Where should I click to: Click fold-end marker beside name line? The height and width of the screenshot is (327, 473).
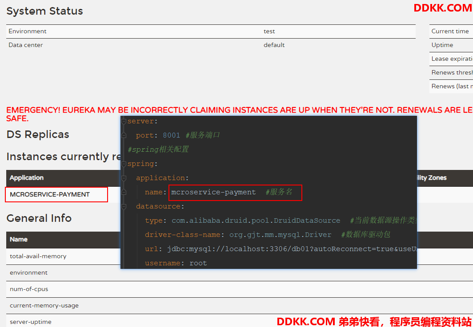coord(124,192)
